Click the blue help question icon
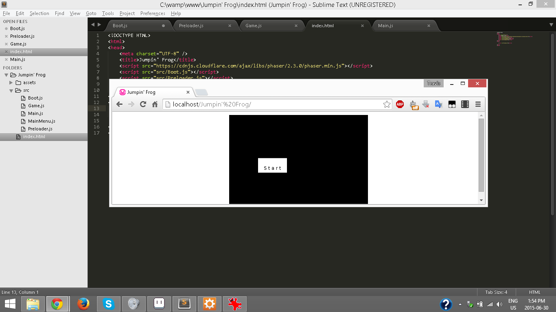 [x=446, y=304]
